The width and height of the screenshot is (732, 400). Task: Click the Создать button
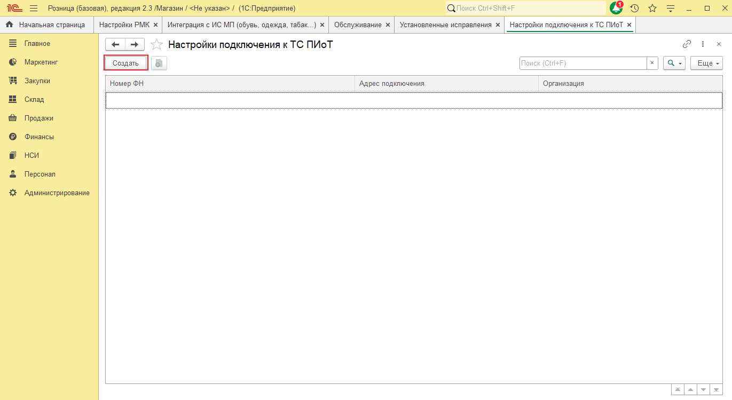125,63
